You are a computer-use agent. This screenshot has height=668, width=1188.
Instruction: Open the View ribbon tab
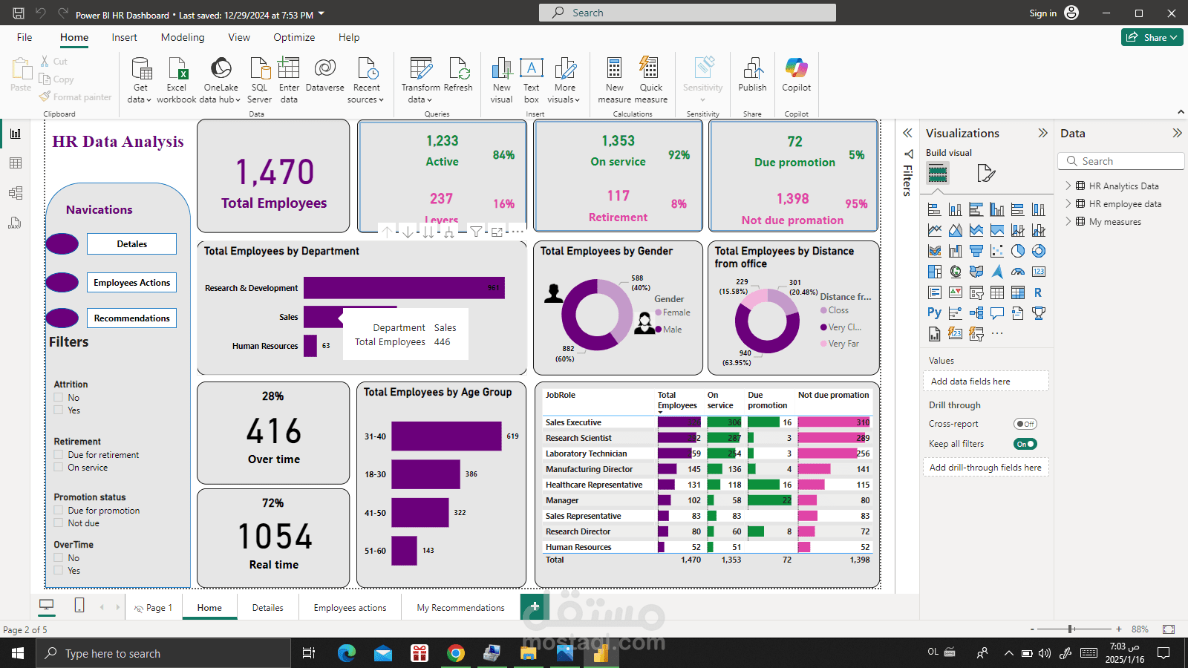[x=239, y=37]
